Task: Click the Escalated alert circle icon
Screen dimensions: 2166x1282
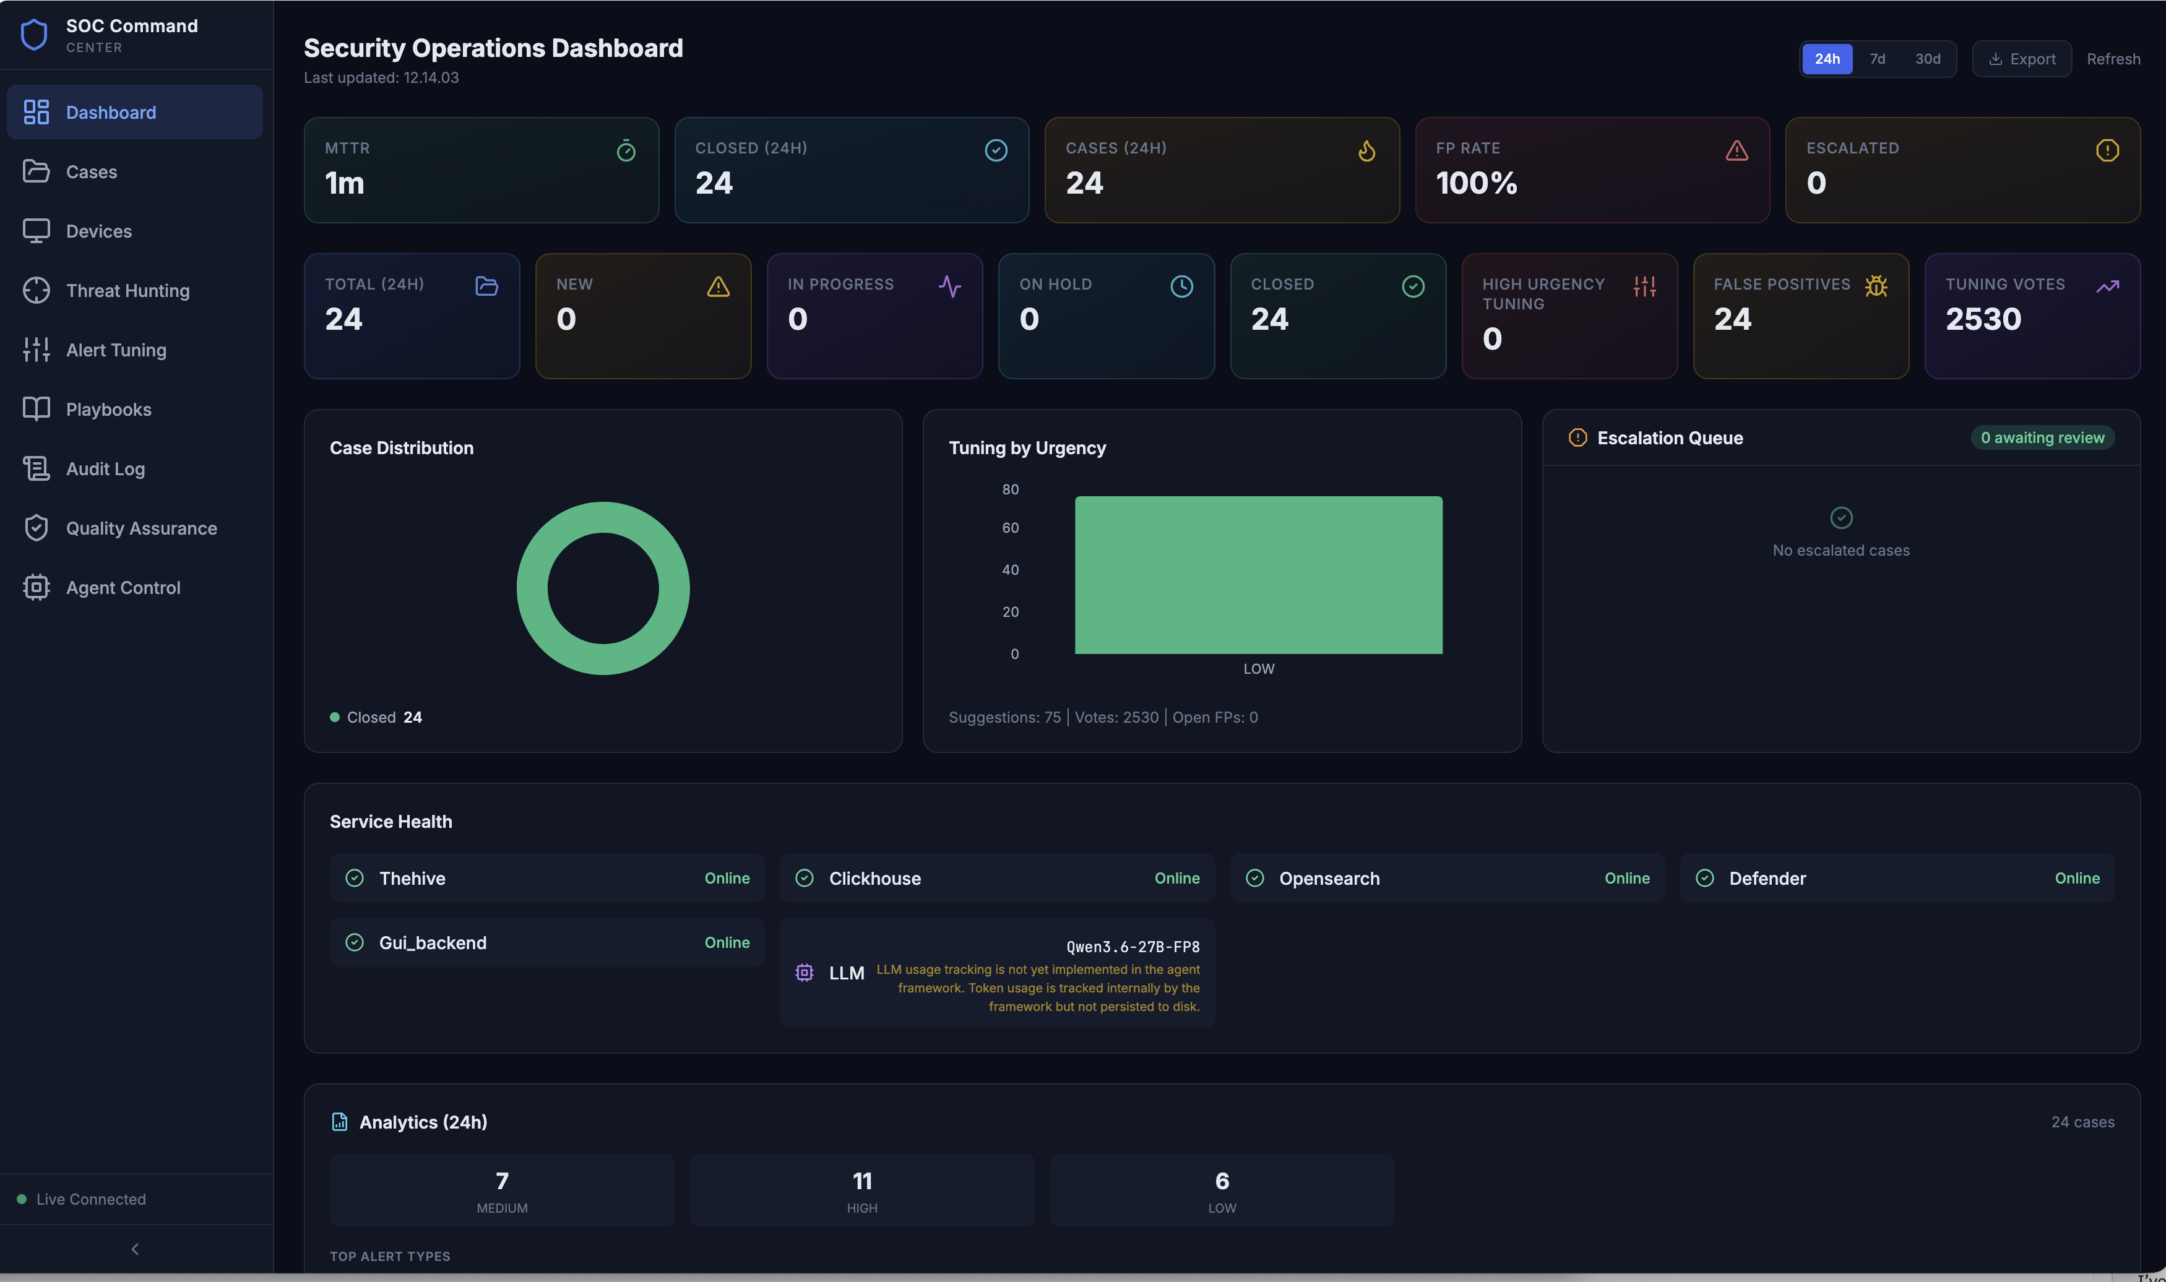Action: pyautogui.click(x=2107, y=150)
